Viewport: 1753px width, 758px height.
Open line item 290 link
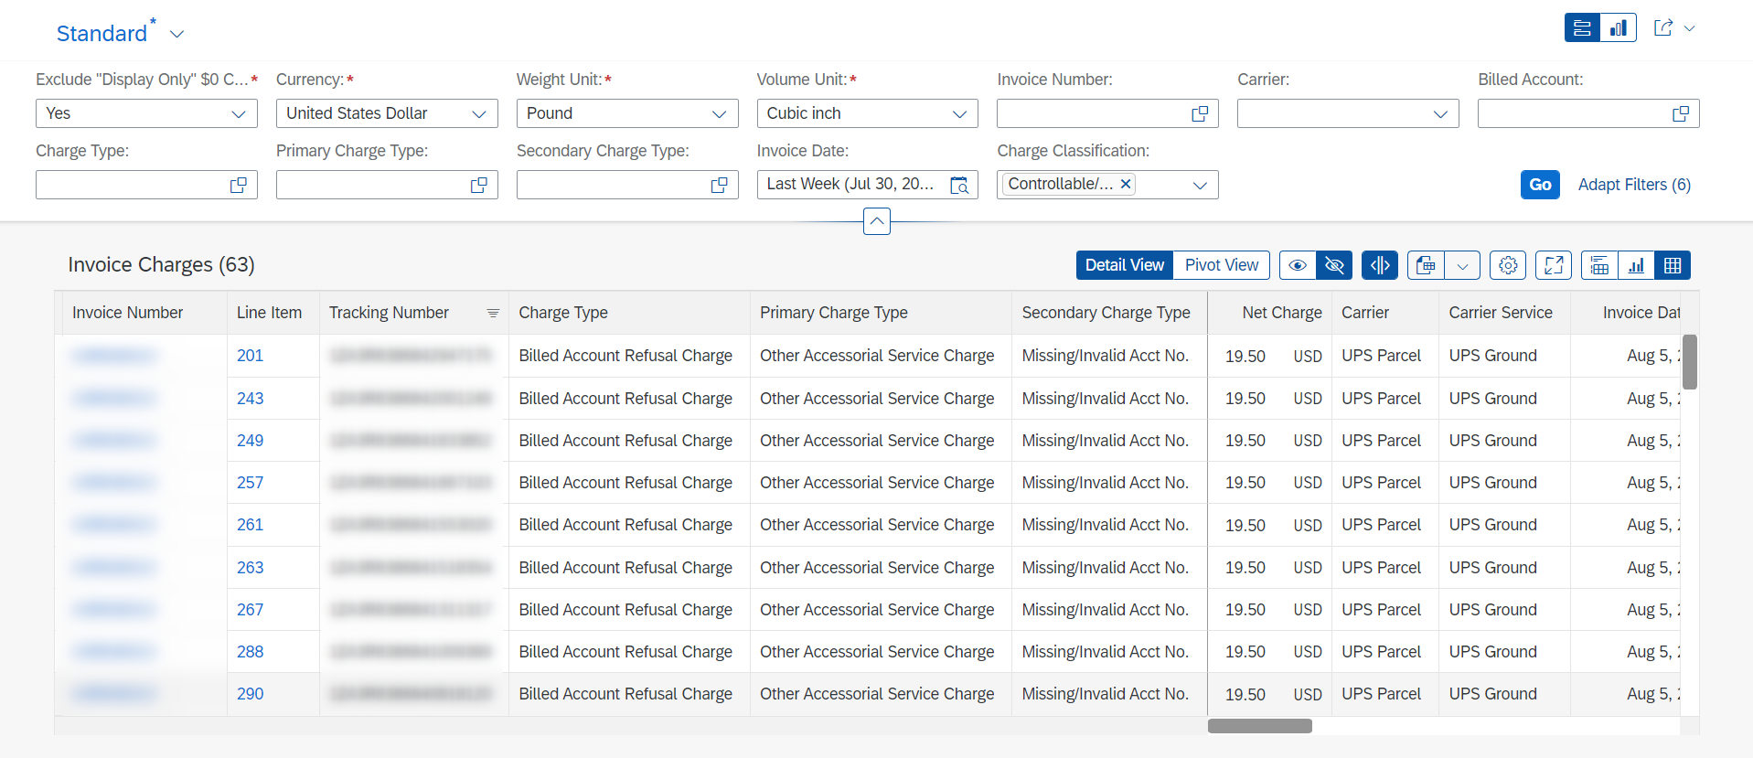[250, 694]
